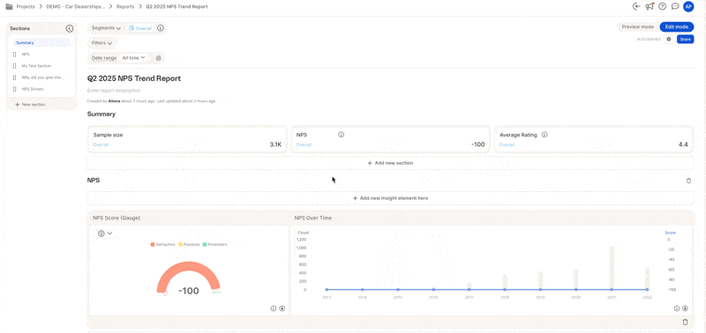Go to NPS section in sidebar
This screenshot has width=706, height=333.
tap(26, 54)
